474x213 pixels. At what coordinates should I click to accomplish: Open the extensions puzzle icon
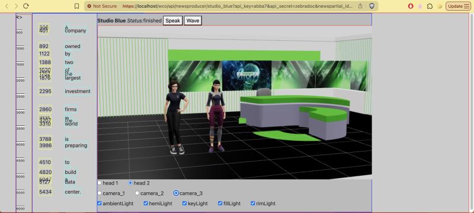click(x=430, y=6)
